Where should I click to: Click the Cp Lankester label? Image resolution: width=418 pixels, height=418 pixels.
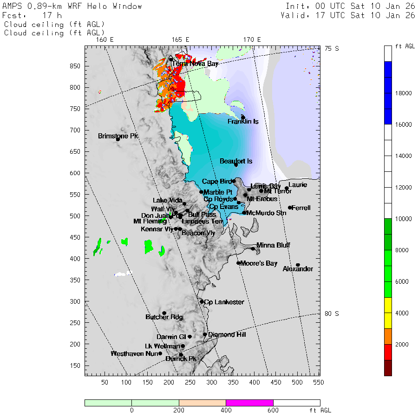224,302
